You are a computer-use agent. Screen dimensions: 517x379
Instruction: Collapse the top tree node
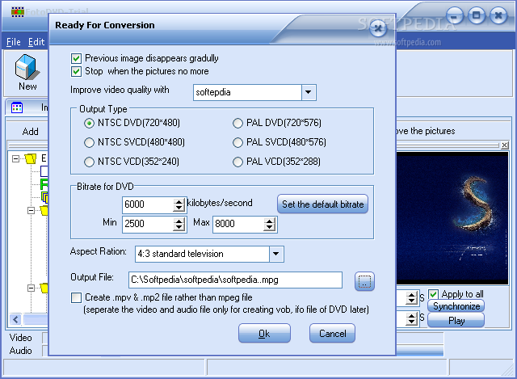tap(15, 159)
